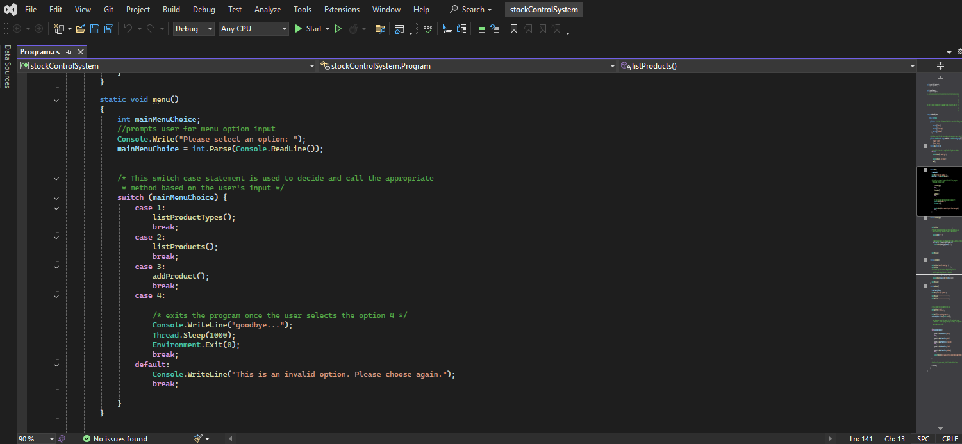Click the Hot Reload flame icon
The image size is (962, 444).
tap(352, 28)
